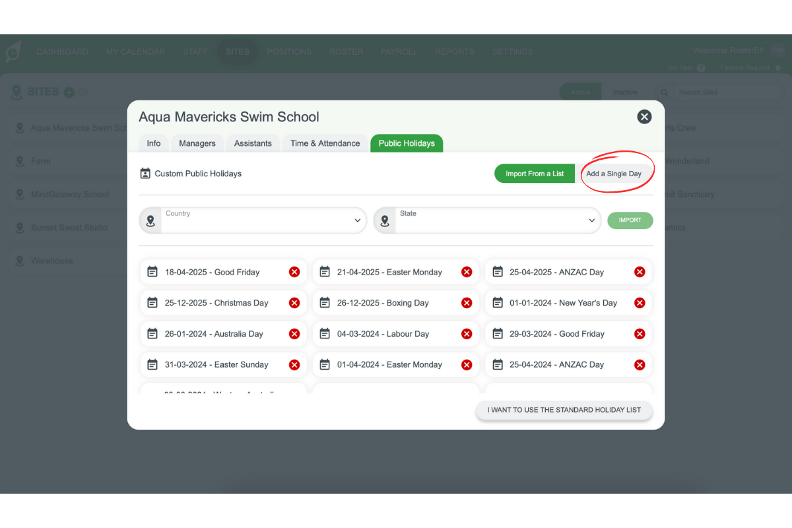Click the location pin icon in the Country field
The image size is (792, 528).
click(x=150, y=220)
